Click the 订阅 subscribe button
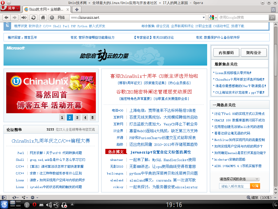 255,186
